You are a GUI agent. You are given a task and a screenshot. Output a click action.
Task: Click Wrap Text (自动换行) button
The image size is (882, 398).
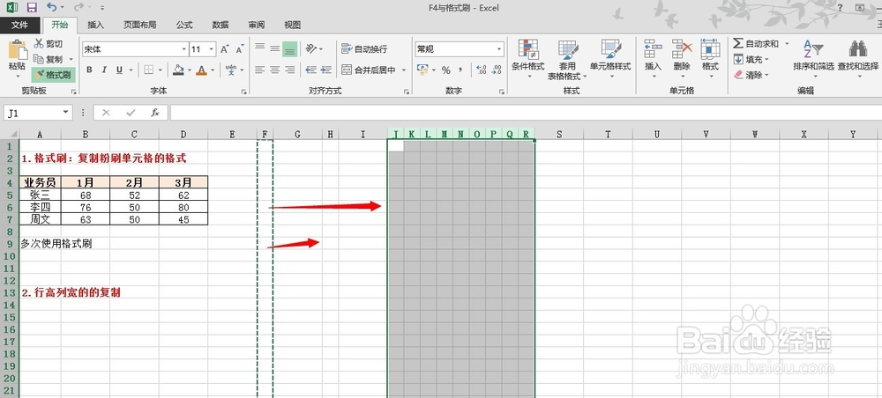[364, 48]
